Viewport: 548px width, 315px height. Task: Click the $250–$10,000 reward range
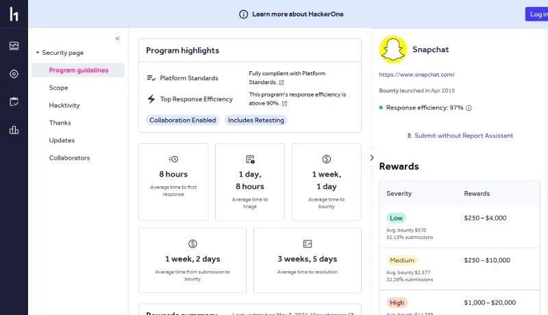coord(487,260)
